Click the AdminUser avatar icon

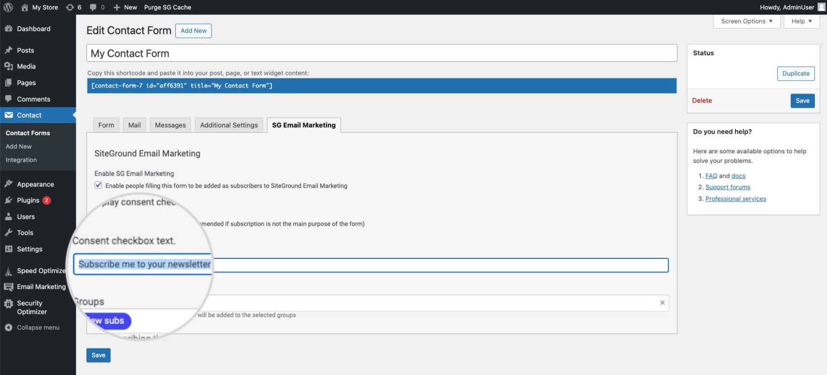[x=821, y=7]
